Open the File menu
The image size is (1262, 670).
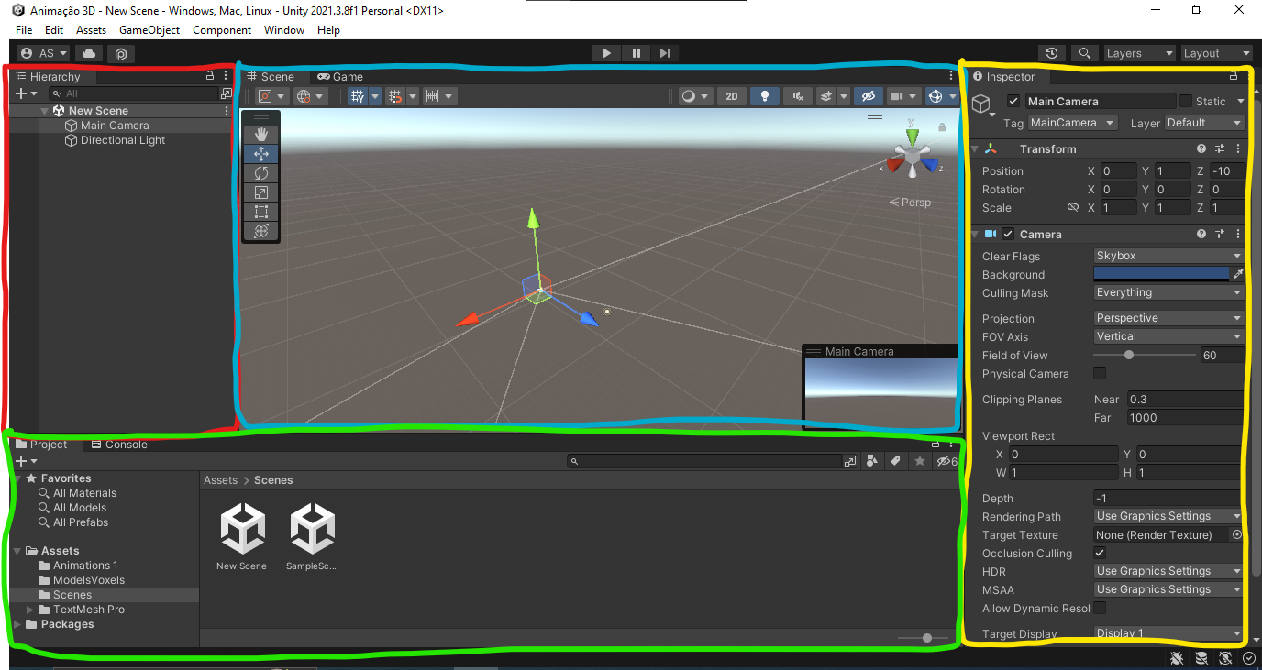click(x=24, y=30)
